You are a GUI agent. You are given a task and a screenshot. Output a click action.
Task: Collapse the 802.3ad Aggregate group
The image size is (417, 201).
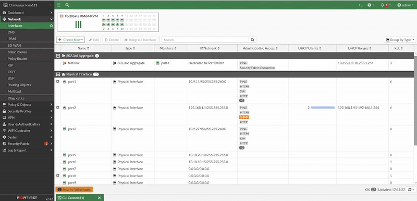point(58,56)
